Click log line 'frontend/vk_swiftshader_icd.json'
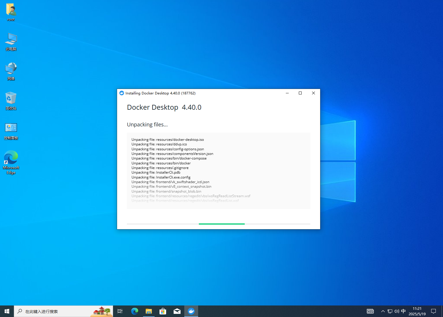443x317 pixels. pos(170,182)
